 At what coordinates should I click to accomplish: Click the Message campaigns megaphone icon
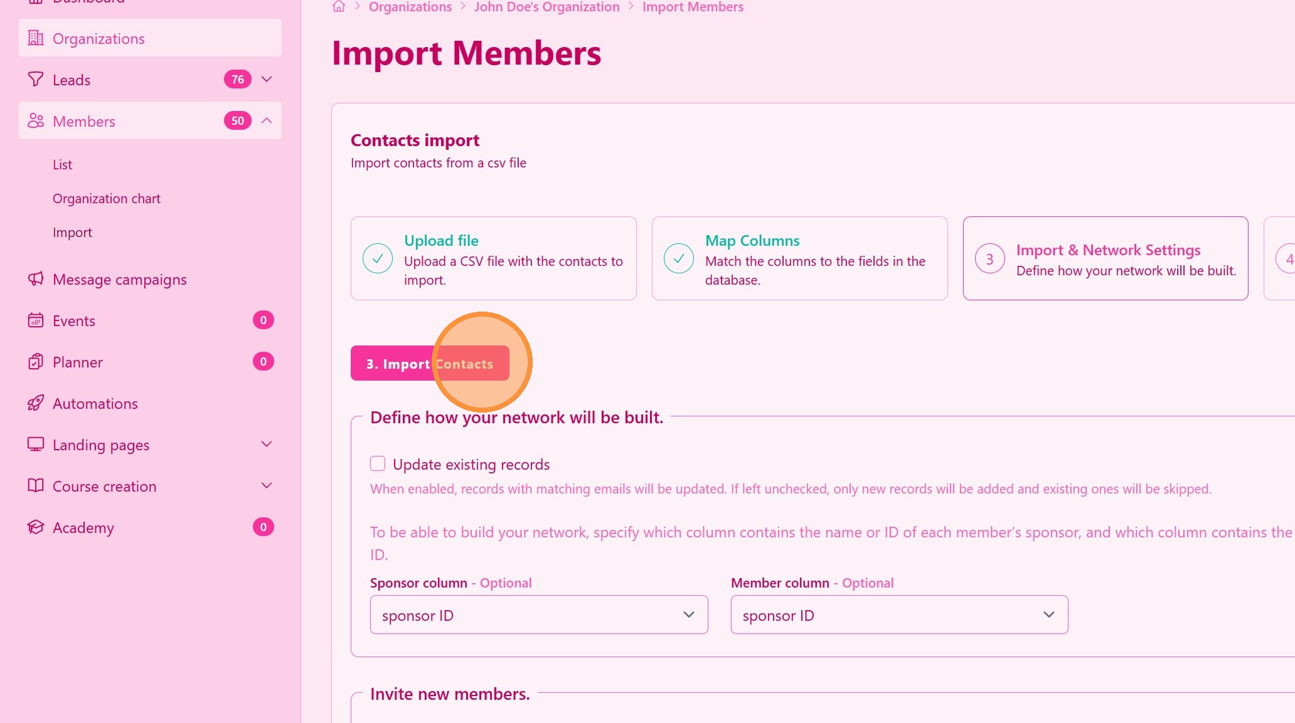click(36, 279)
